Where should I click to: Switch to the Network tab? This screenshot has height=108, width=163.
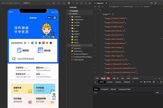point(127,82)
